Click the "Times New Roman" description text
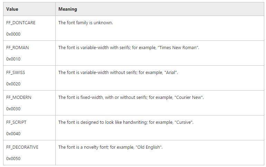The image size is (266, 167). pos(129,48)
